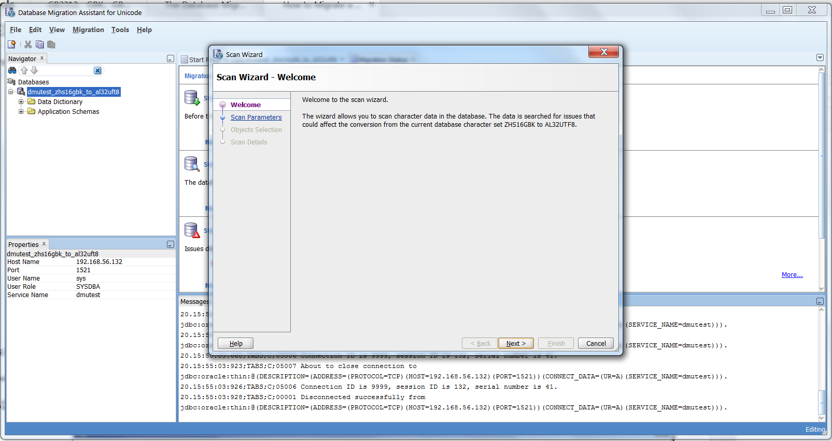The width and height of the screenshot is (832, 441).
Task: Click the Start page tab document icon
Action: [184, 60]
